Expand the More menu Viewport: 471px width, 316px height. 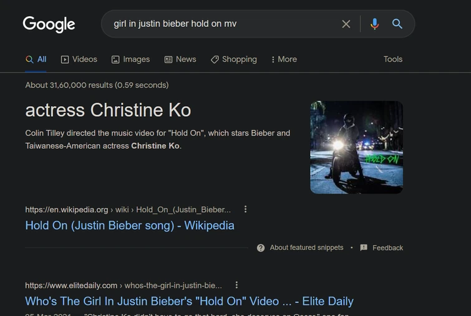tap(284, 59)
